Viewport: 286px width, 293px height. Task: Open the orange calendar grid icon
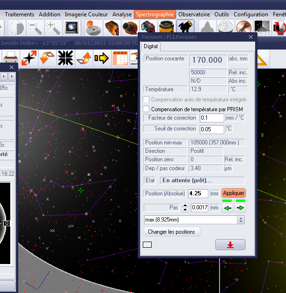120,58
